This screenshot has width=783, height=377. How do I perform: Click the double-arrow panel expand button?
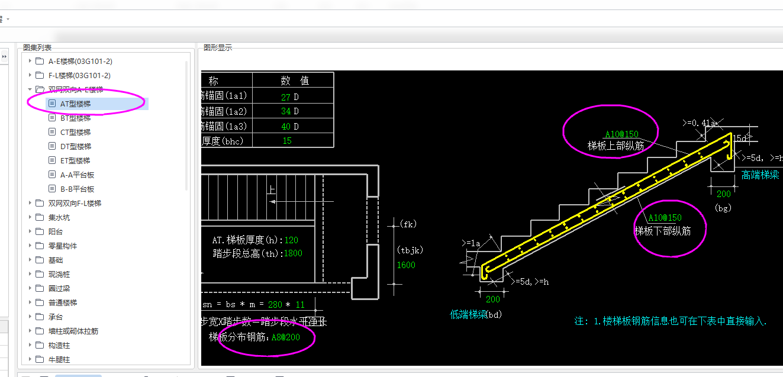(x=4, y=57)
